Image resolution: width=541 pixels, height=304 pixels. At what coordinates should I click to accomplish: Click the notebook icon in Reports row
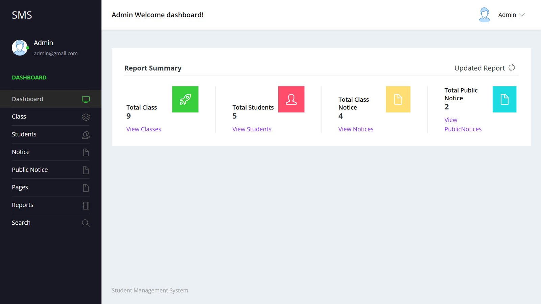tap(86, 205)
